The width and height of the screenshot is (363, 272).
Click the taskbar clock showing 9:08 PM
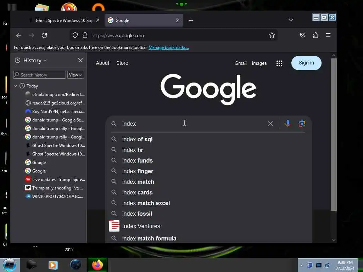click(345, 265)
